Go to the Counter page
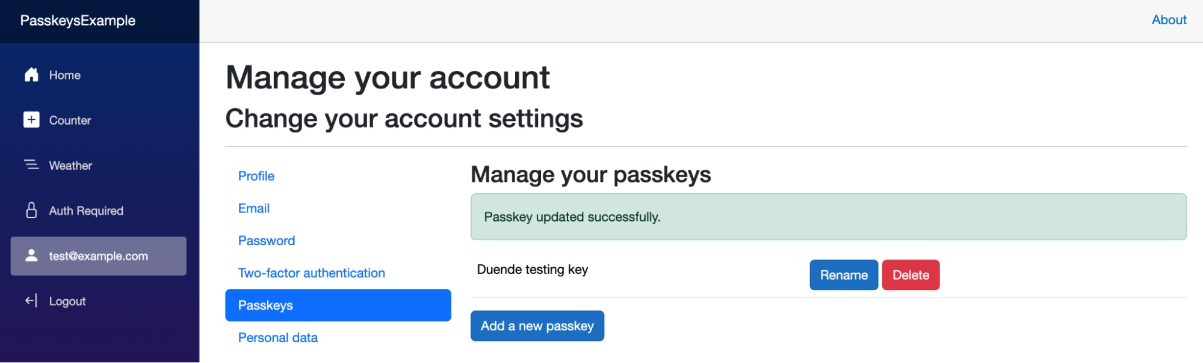The height and width of the screenshot is (363, 1203). tap(70, 120)
